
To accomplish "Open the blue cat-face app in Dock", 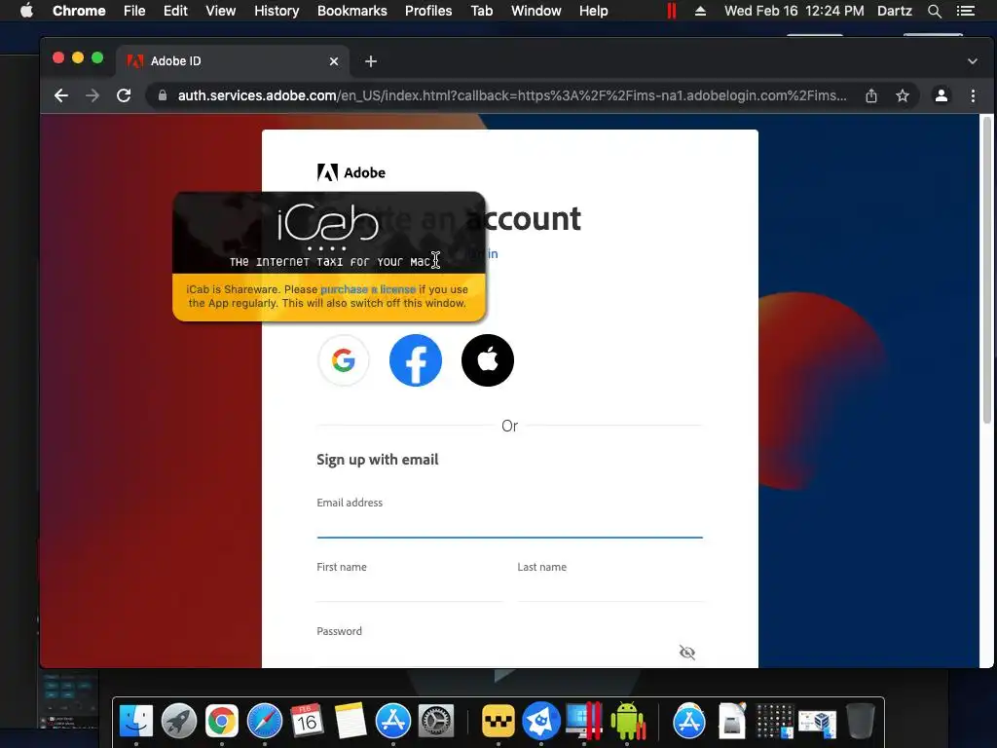I will point(541,721).
